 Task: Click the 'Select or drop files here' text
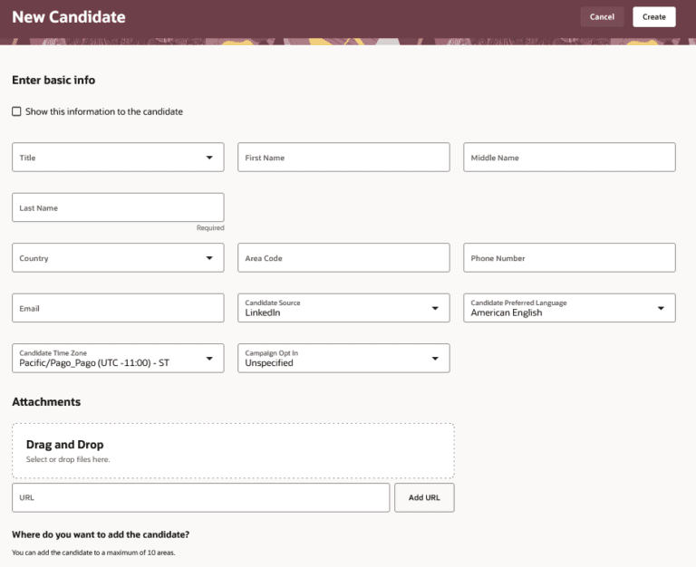pyautogui.click(x=68, y=460)
